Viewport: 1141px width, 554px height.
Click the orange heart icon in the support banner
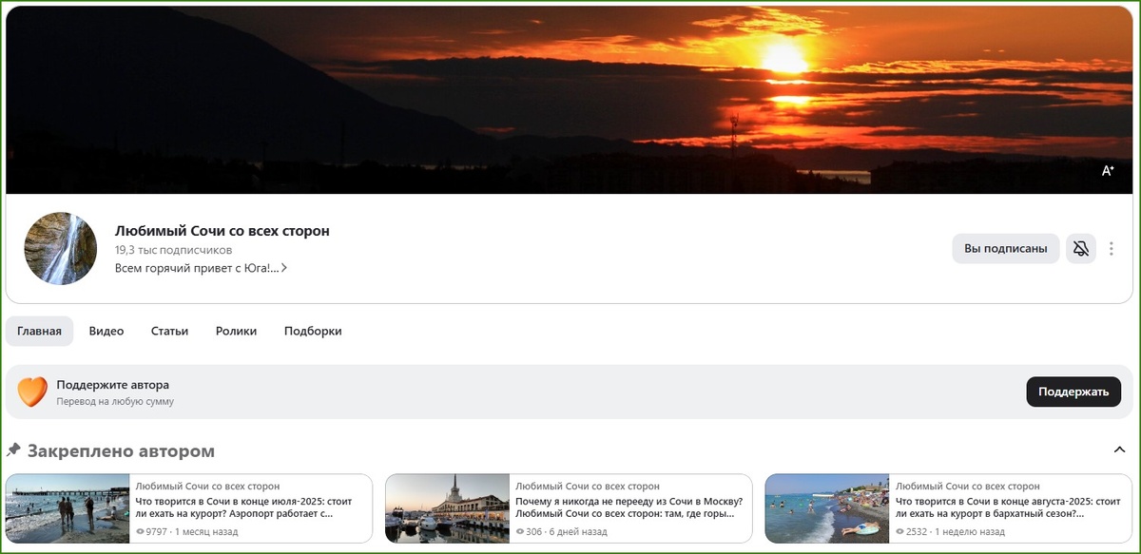tap(32, 392)
